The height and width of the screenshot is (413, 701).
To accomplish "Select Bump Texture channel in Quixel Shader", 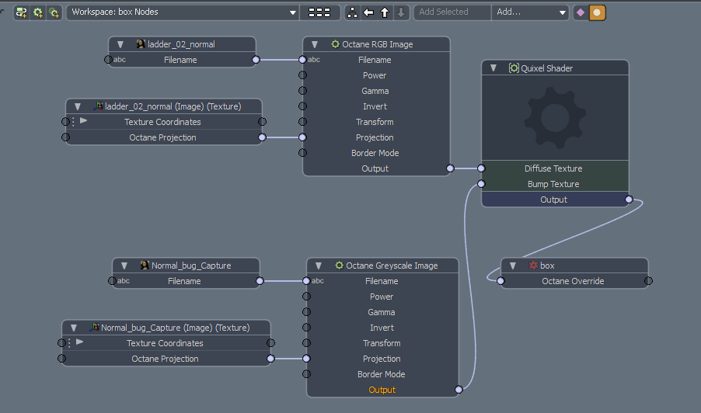I will point(553,184).
